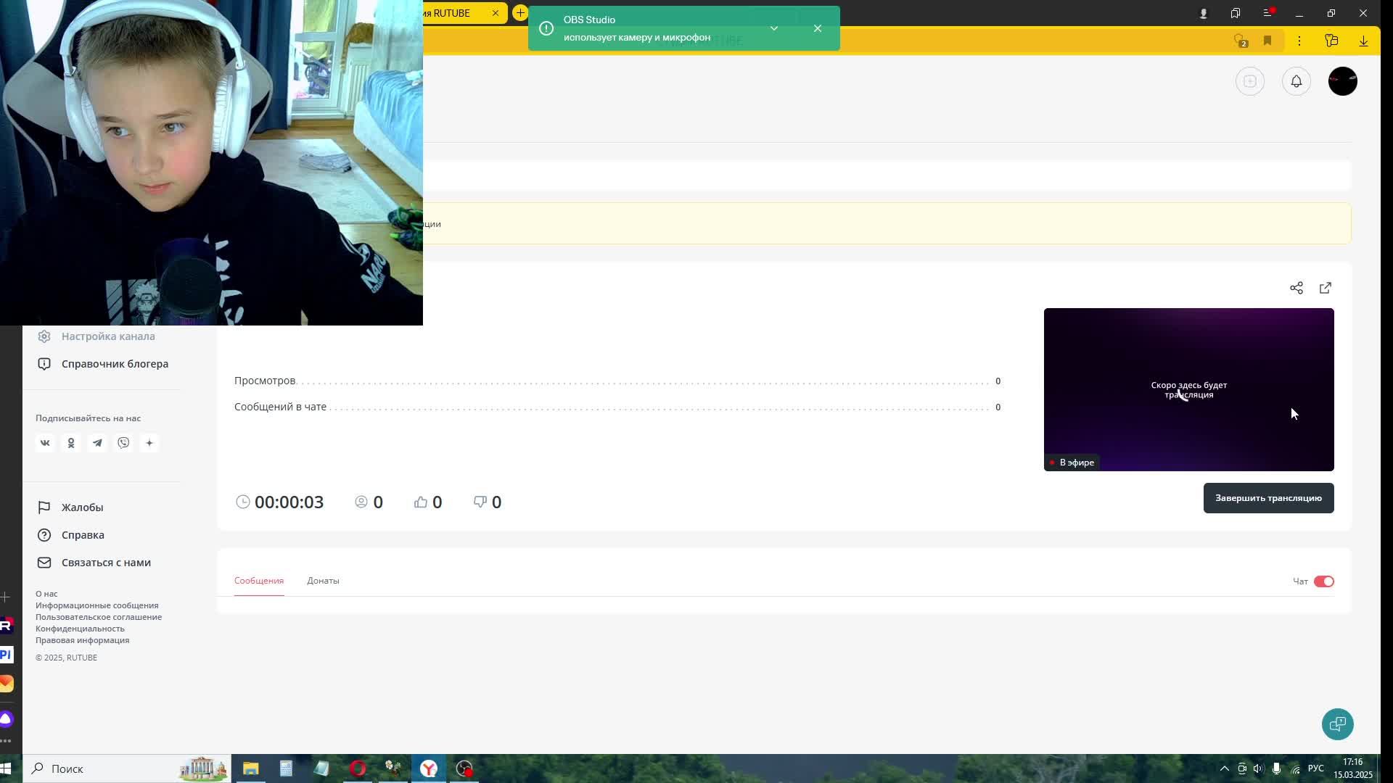Open the Viber social icon

[123, 443]
